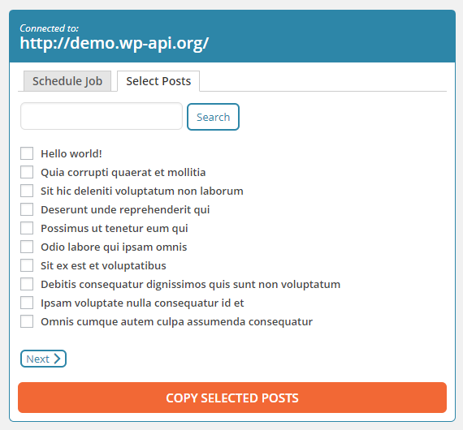Click the Next chevron arrow icon

click(x=57, y=359)
